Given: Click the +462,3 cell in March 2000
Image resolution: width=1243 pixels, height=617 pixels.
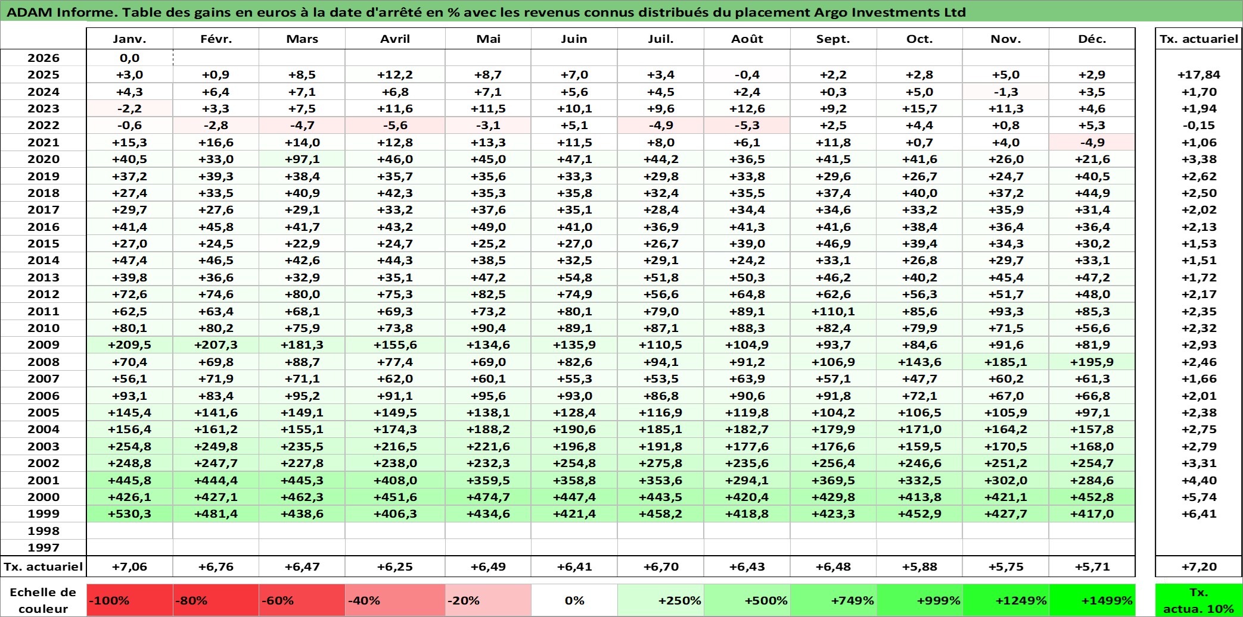Looking at the screenshot, I should [x=302, y=497].
